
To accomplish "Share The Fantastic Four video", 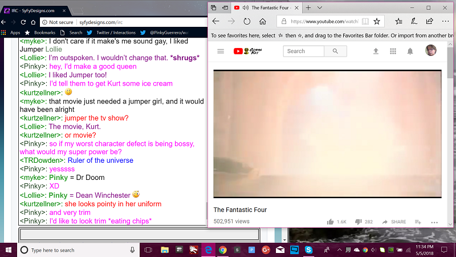I will coord(394,222).
